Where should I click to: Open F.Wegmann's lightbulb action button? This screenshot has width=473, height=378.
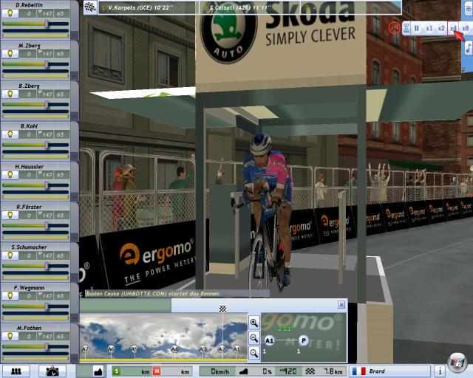[10, 296]
